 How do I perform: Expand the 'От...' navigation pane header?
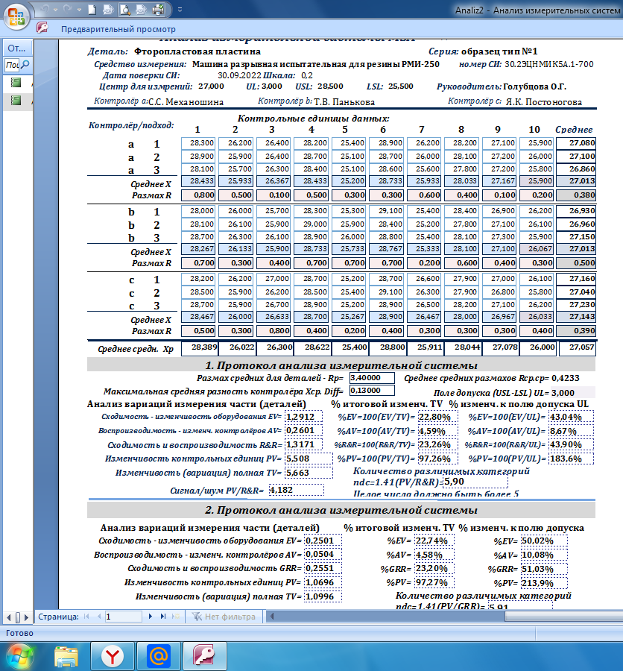tap(16, 48)
